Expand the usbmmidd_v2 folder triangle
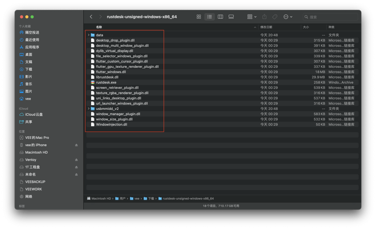This screenshot has width=376, height=229. [88, 109]
